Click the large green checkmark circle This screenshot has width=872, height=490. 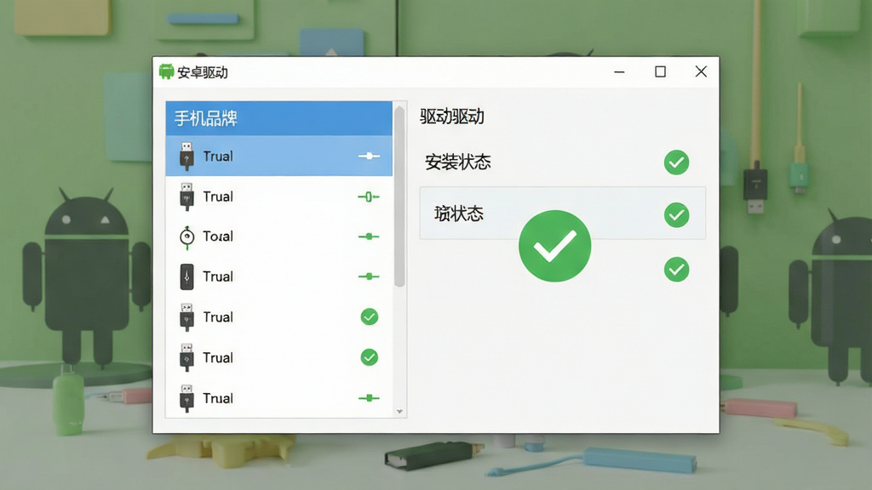coord(554,246)
